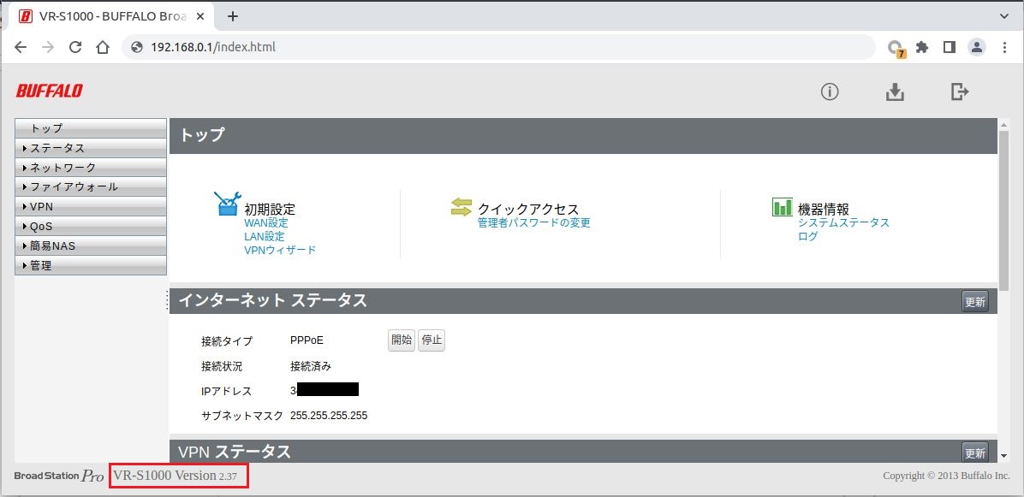
Task: Open 管理者パスワードの変更 link
Action: 533,223
